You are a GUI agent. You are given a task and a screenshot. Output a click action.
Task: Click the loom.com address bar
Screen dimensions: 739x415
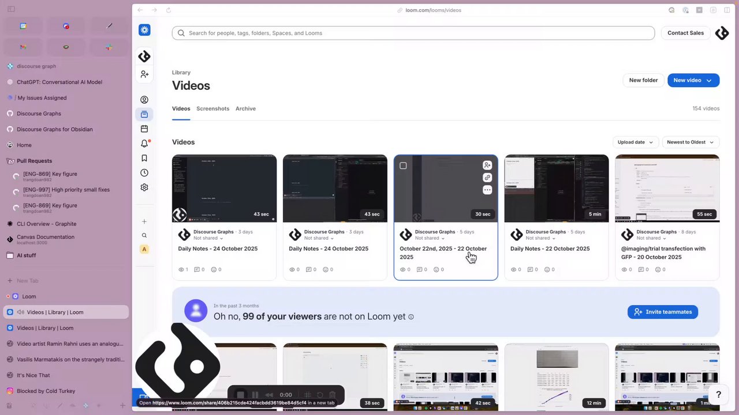tap(433, 10)
